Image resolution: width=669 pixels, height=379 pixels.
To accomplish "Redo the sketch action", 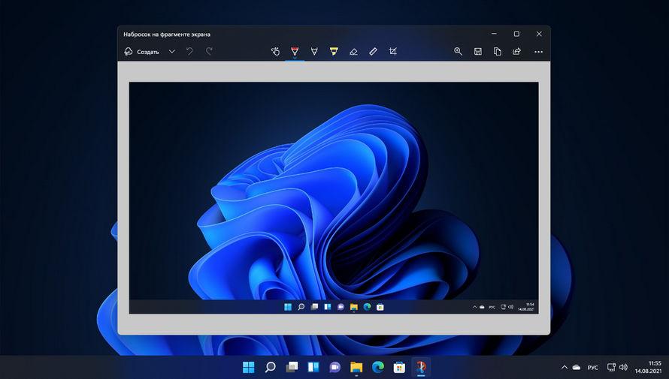I will pyautogui.click(x=209, y=52).
